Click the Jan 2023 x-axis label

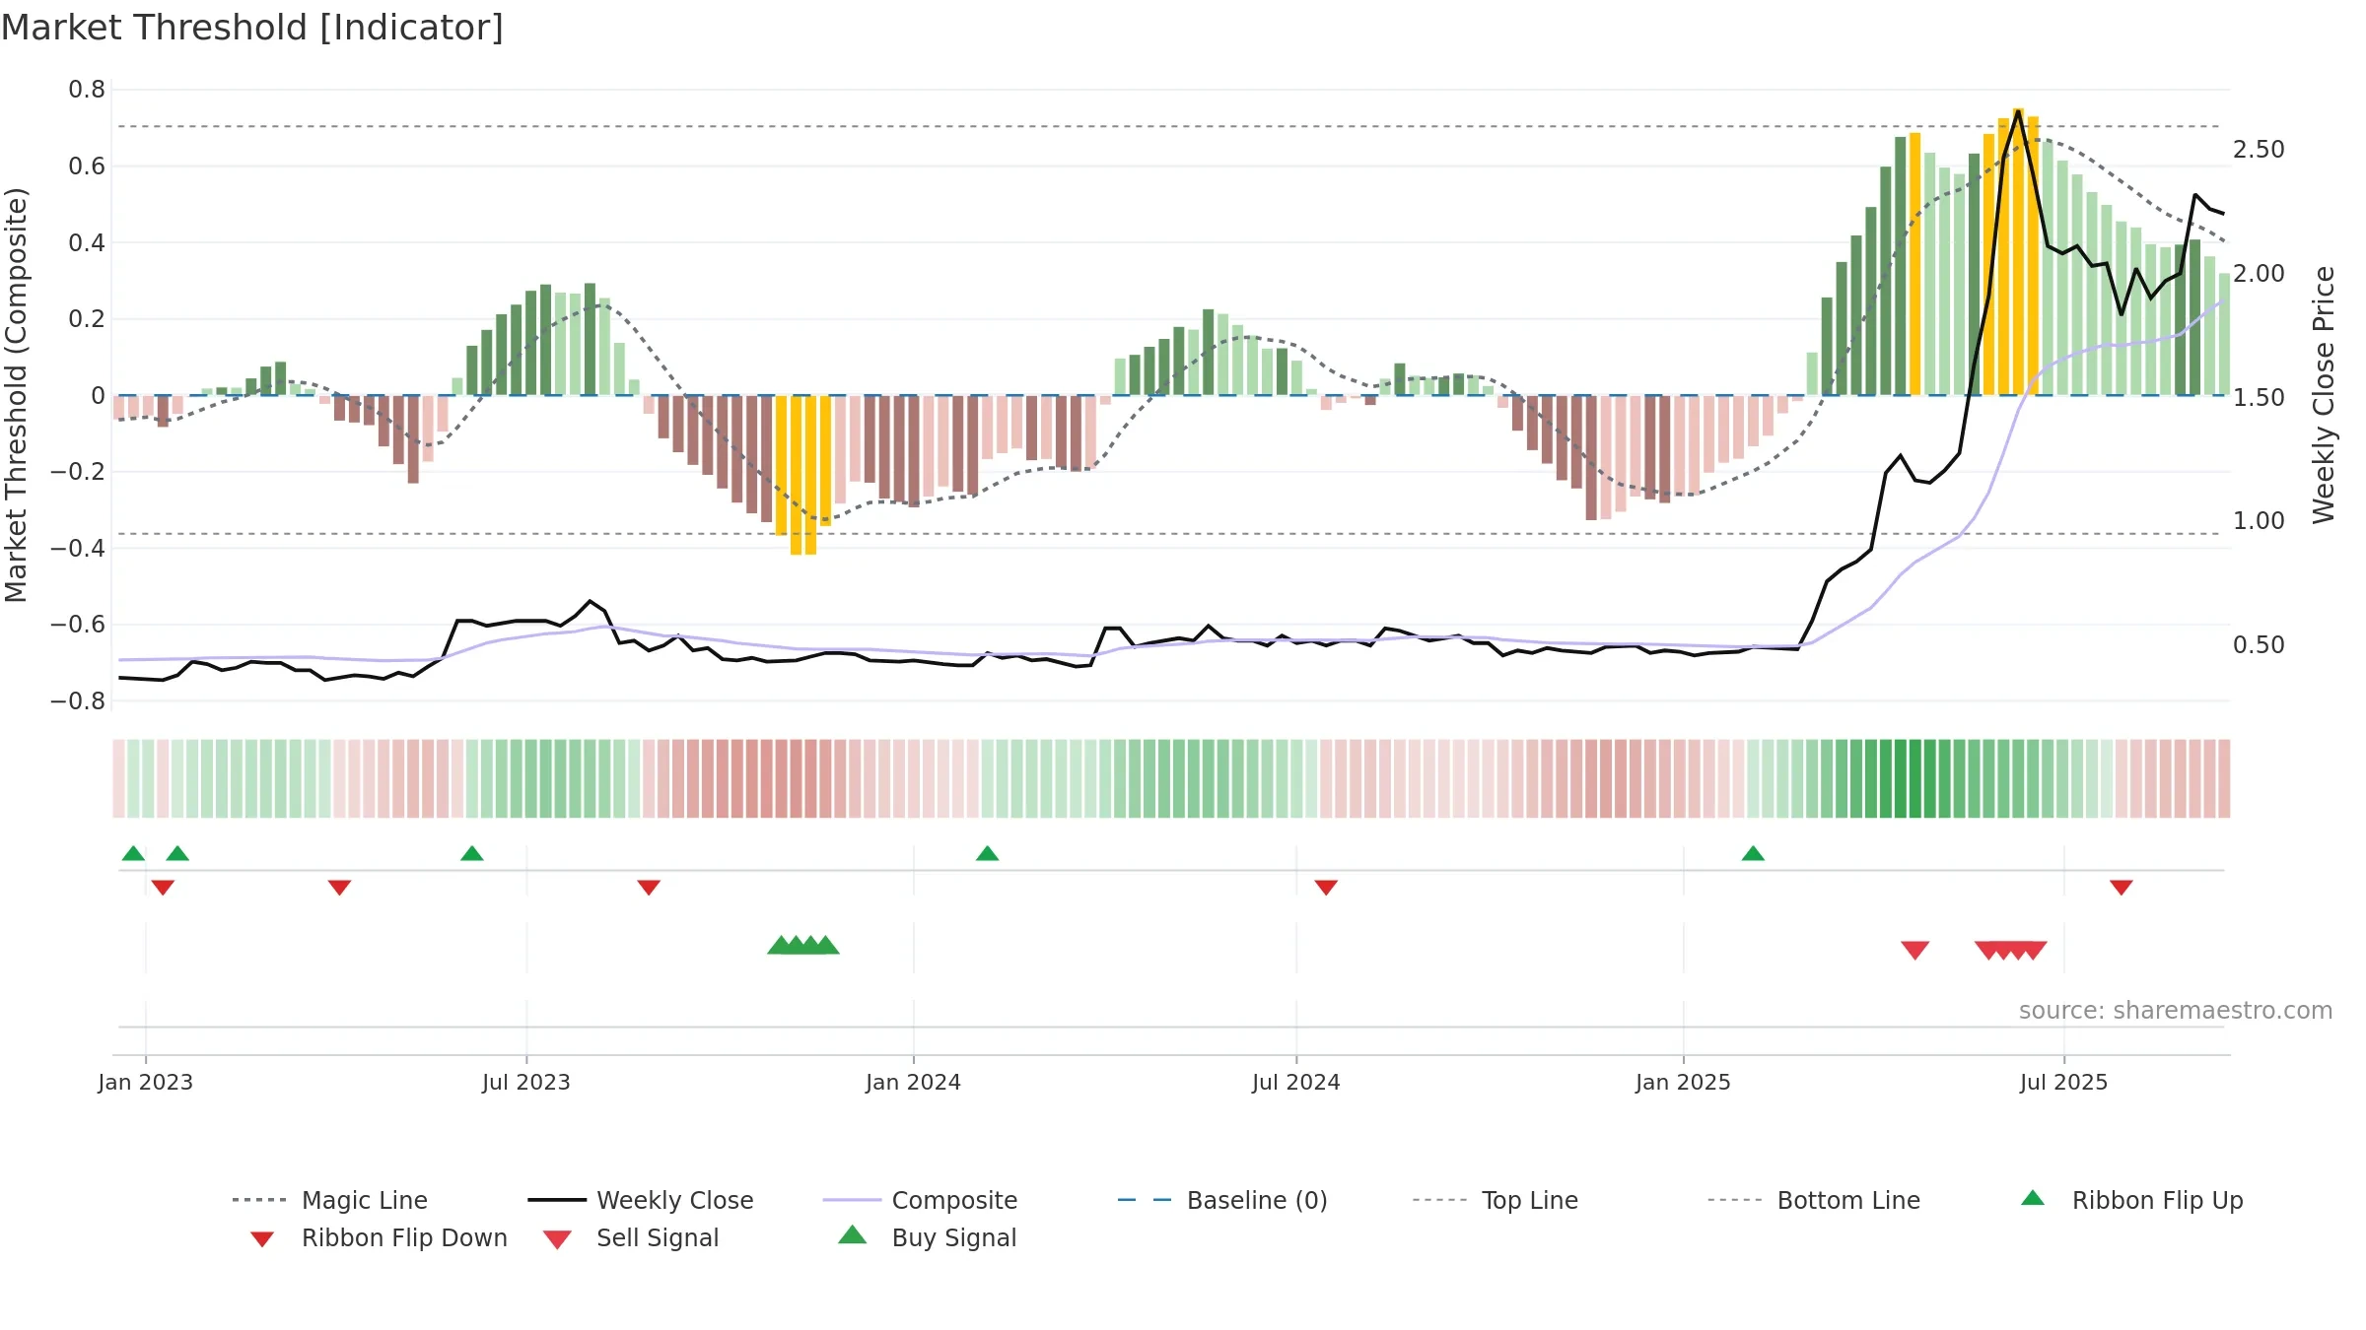(x=146, y=1082)
